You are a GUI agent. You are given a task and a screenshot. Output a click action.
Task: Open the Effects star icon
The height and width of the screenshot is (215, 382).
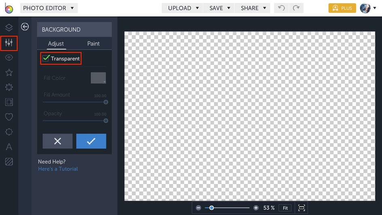click(9, 72)
